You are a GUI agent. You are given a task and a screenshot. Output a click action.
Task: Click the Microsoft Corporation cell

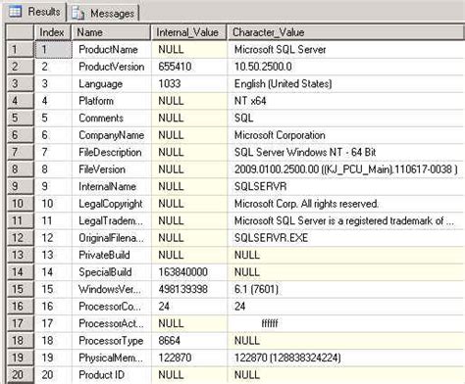pyautogui.click(x=346, y=135)
